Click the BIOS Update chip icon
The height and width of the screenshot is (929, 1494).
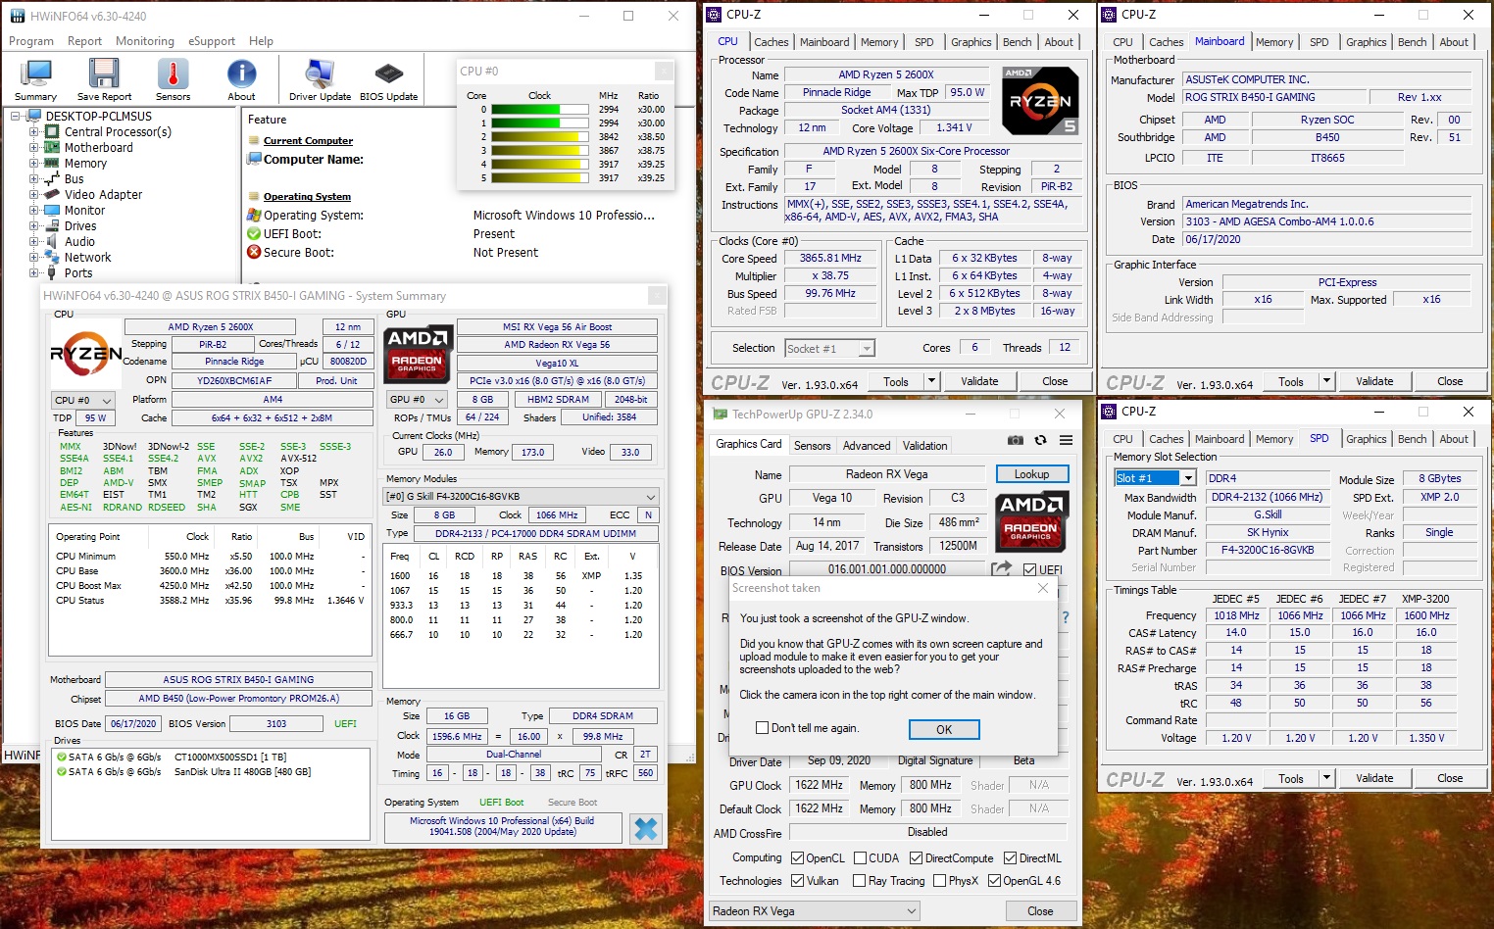coord(388,79)
